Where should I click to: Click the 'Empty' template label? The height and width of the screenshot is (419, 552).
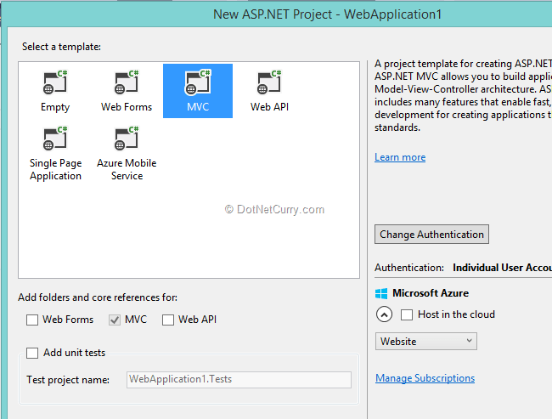[x=55, y=107]
